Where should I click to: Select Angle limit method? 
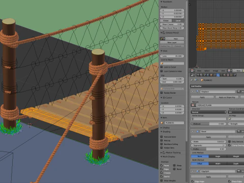click(x=218, y=156)
